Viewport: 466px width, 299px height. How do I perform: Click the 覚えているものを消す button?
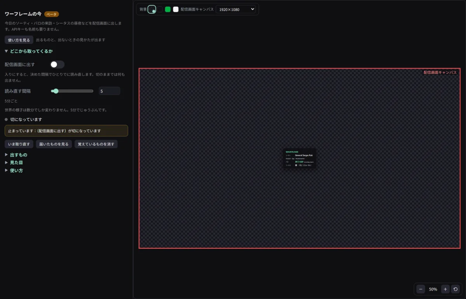(96, 144)
